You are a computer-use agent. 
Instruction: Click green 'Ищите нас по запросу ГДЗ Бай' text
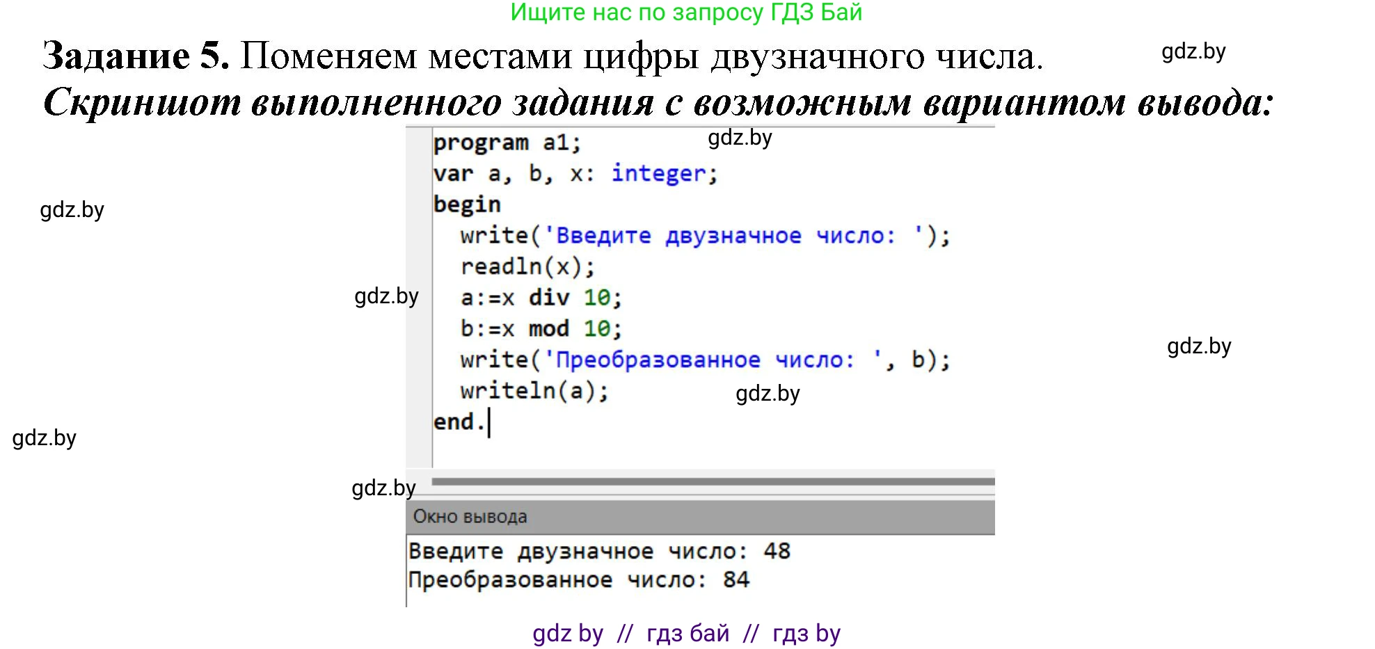686,13
